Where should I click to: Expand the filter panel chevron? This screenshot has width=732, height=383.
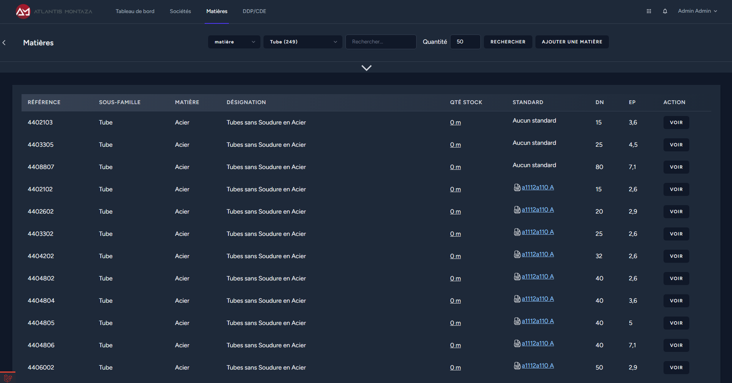pos(366,68)
